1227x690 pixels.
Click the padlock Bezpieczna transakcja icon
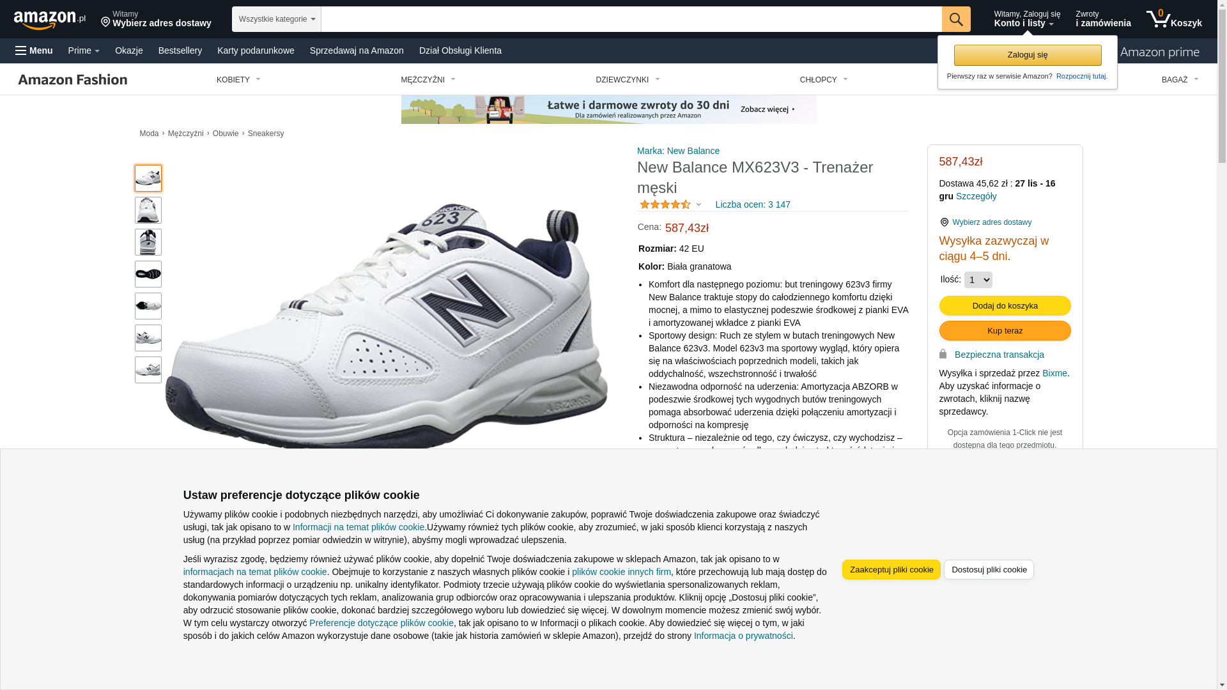943,354
